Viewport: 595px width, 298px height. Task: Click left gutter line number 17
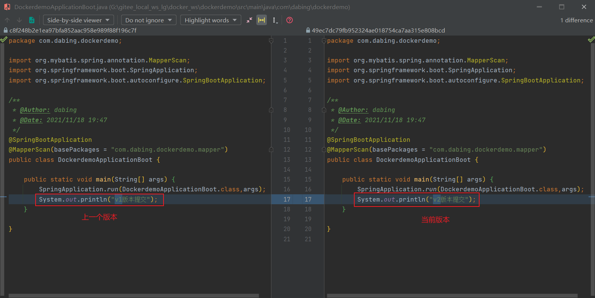coord(287,199)
